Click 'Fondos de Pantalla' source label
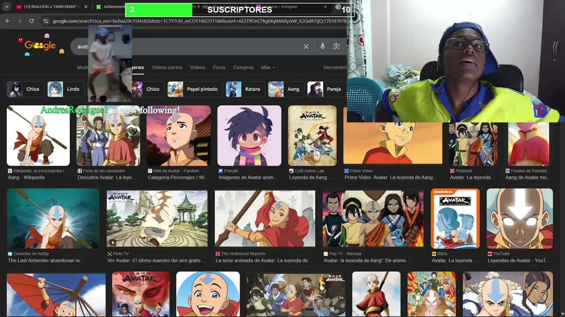The height and width of the screenshot is (317, 565). (530, 171)
